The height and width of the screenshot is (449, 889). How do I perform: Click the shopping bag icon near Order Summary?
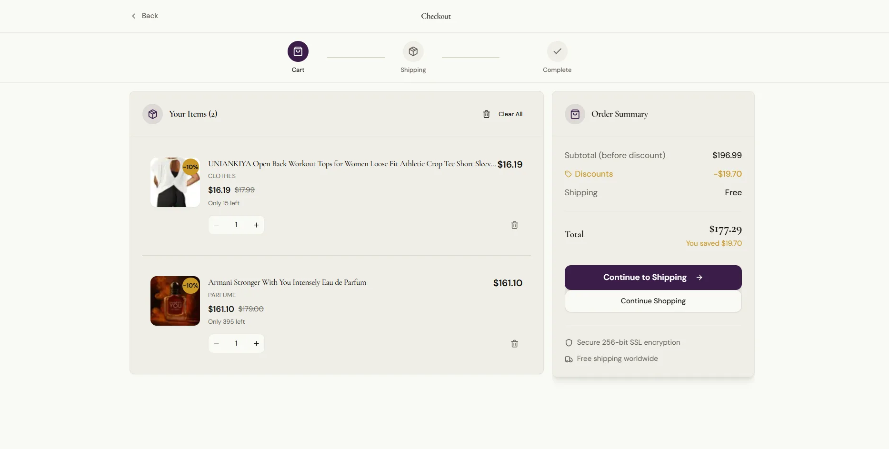pos(575,114)
